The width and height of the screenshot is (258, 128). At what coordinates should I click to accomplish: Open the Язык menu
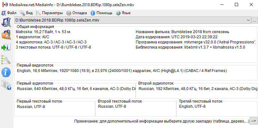coord(124,13)
